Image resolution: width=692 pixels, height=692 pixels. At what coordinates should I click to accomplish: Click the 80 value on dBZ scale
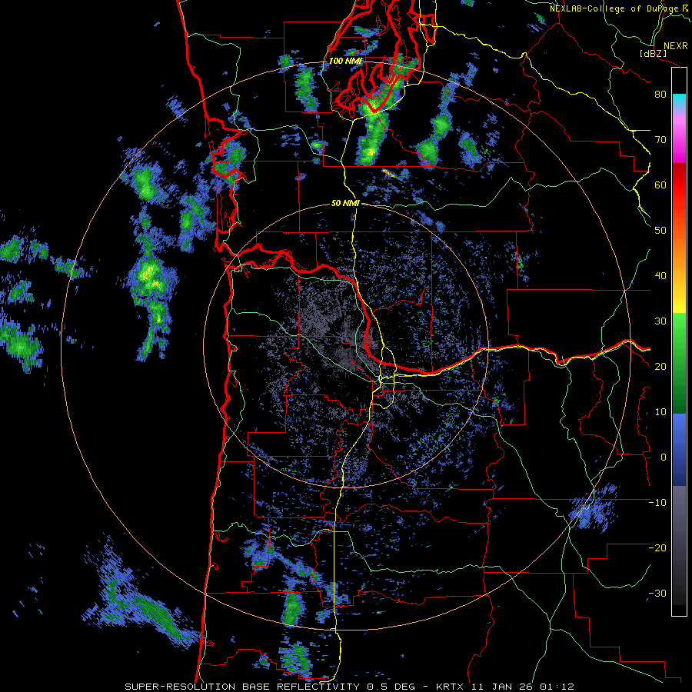(660, 95)
